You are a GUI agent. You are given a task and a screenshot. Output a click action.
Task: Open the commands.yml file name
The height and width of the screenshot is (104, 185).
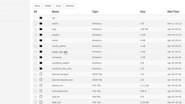(x=60, y=91)
